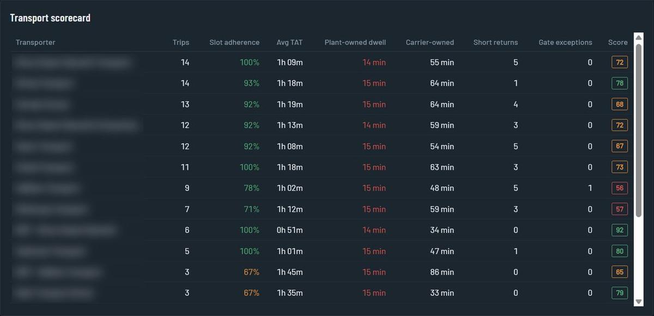The width and height of the screenshot is (654, 316).
Task: Click the red score badge 56
Action: [620, 188]
